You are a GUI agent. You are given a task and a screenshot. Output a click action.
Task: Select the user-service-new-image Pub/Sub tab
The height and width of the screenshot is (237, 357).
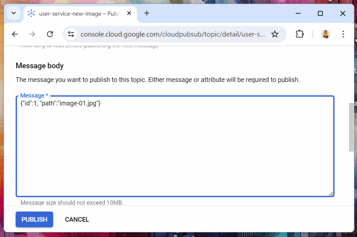point(77,14)
